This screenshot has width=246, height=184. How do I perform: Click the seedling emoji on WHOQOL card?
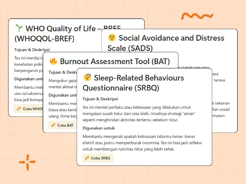click(x=19, y=28)
